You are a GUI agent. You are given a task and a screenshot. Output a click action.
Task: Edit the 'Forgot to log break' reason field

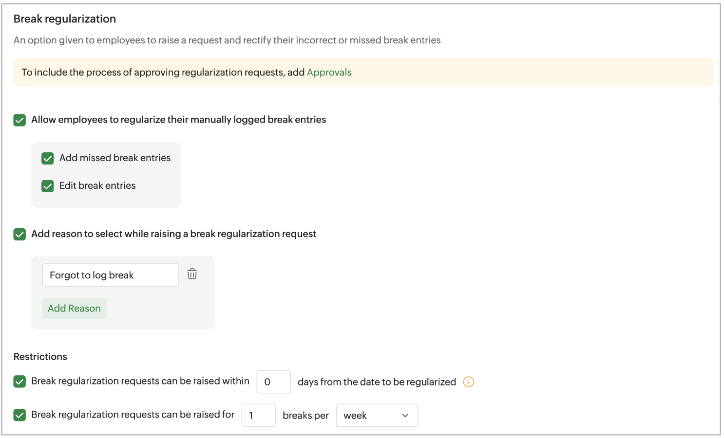click(111, 275)
